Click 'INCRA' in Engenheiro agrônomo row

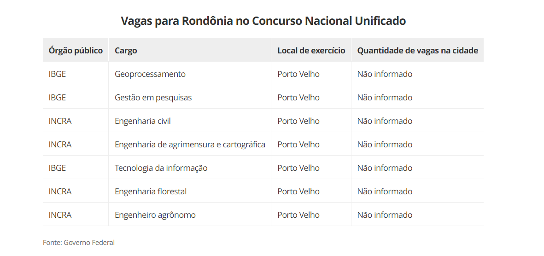coord(60,215)
